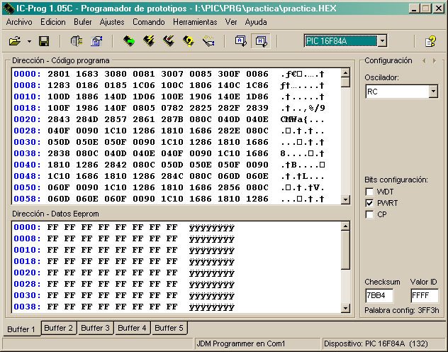
Task: Click the Help question mark icon
Action: 430,41
